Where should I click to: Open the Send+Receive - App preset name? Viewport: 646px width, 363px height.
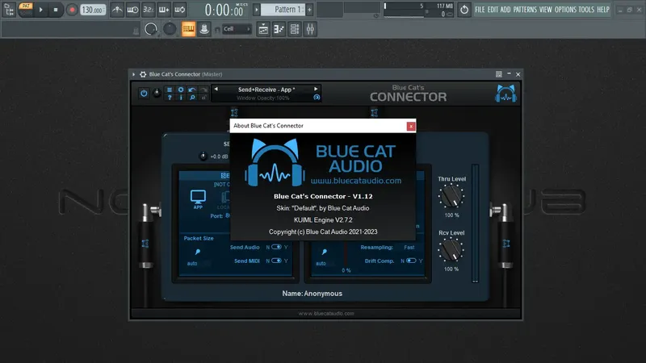pyautogui.click(x=266, y=90)
